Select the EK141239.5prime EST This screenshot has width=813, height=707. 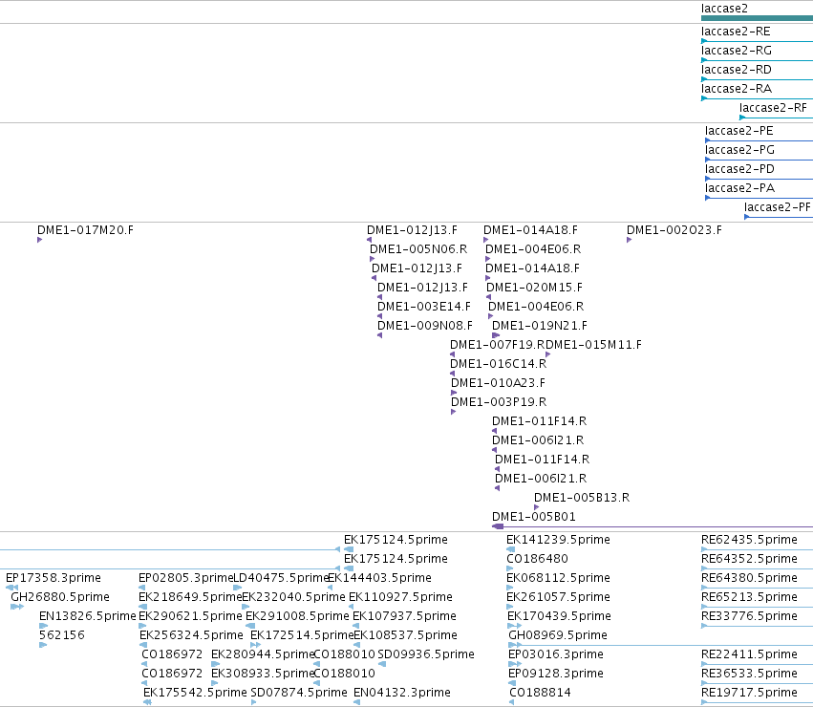coord(558,540)
